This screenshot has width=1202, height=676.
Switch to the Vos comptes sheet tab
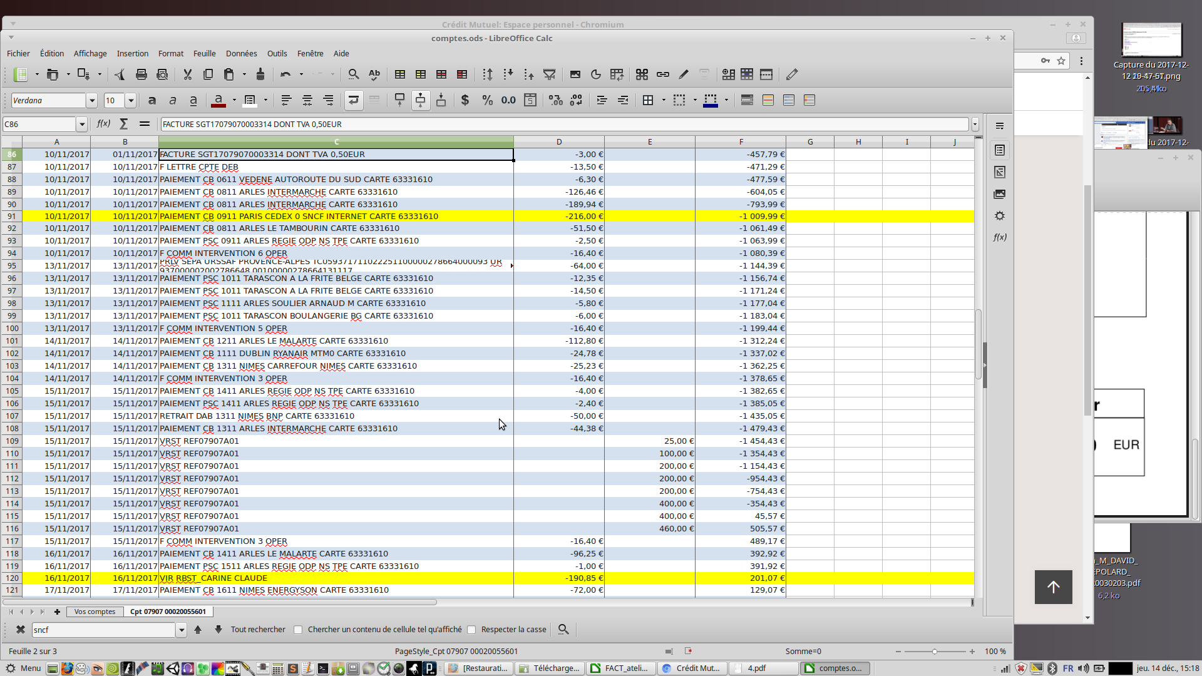[x=95, y=612]
